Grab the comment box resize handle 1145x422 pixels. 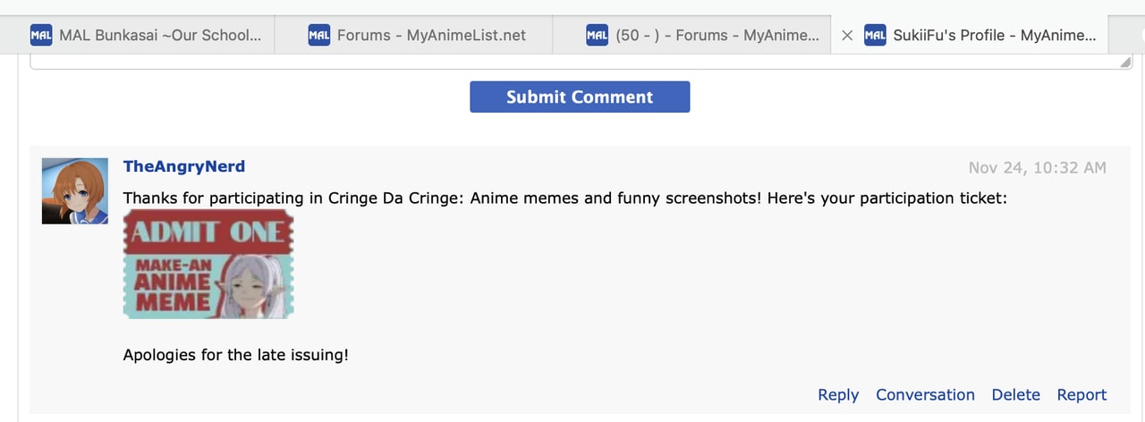point(1126,63)
